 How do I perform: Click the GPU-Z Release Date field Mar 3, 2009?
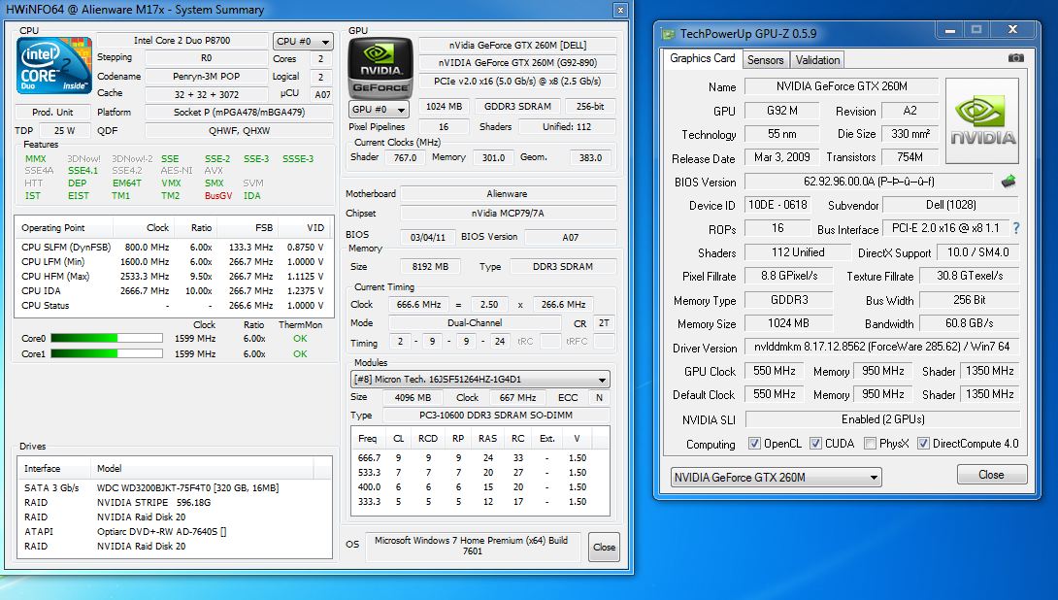point(782,157)
